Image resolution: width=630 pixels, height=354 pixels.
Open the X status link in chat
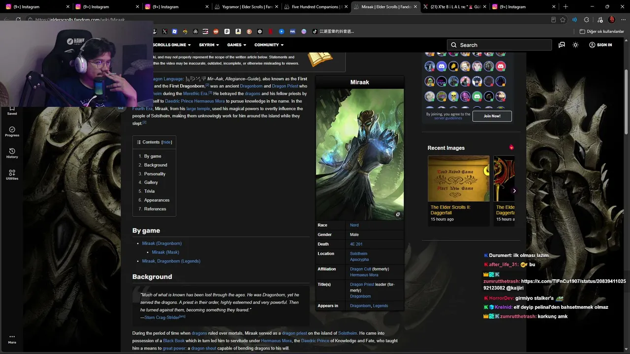coord(555,285)
